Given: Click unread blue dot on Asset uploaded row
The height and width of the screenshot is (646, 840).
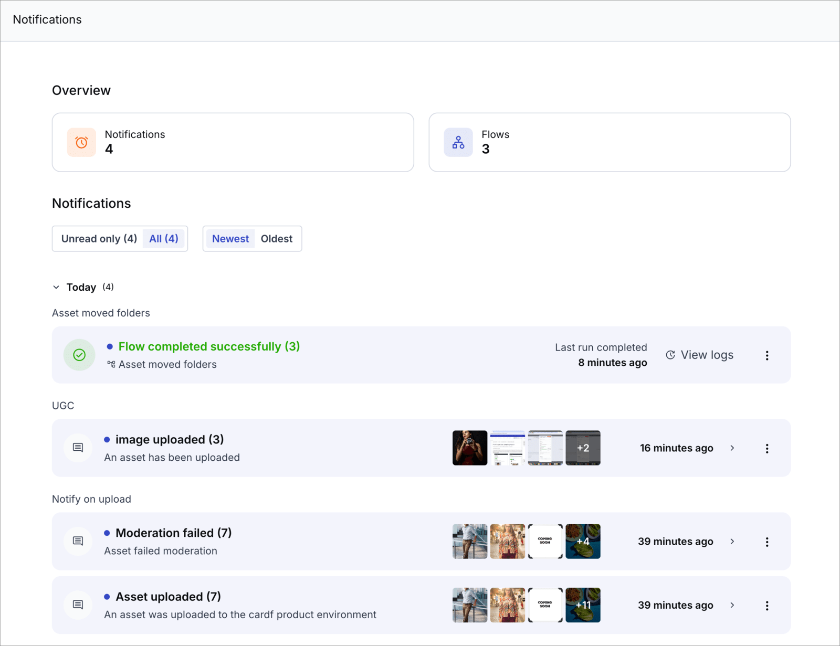Looking at the screenshot, I should point(107,597).
